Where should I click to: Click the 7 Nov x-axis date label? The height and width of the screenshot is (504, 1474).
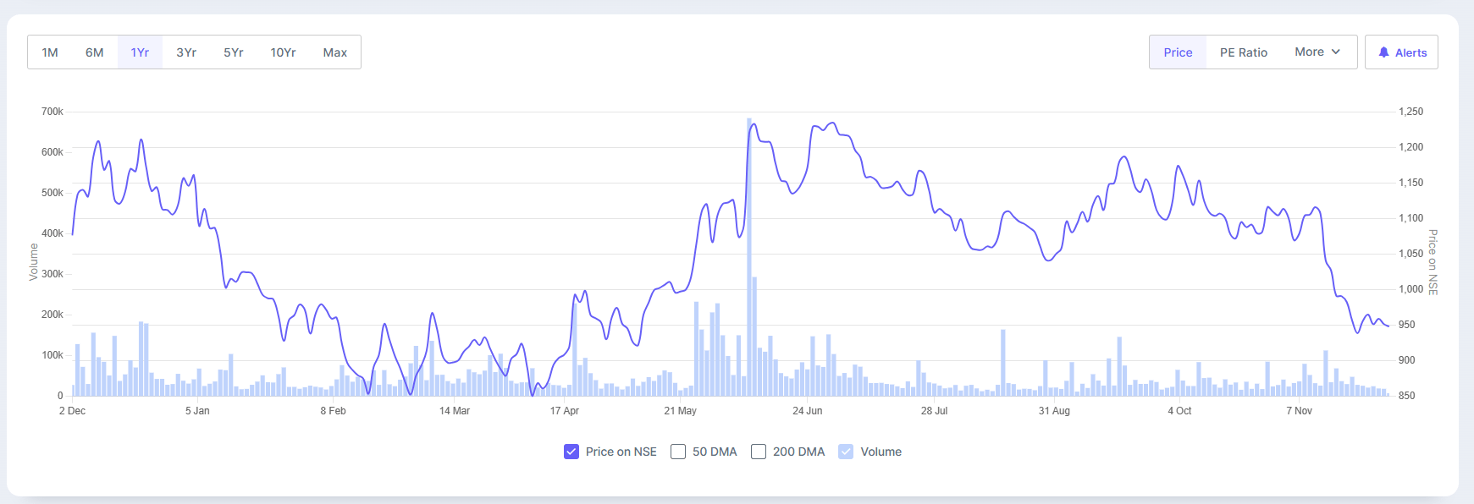click(x=1299, y=411)
